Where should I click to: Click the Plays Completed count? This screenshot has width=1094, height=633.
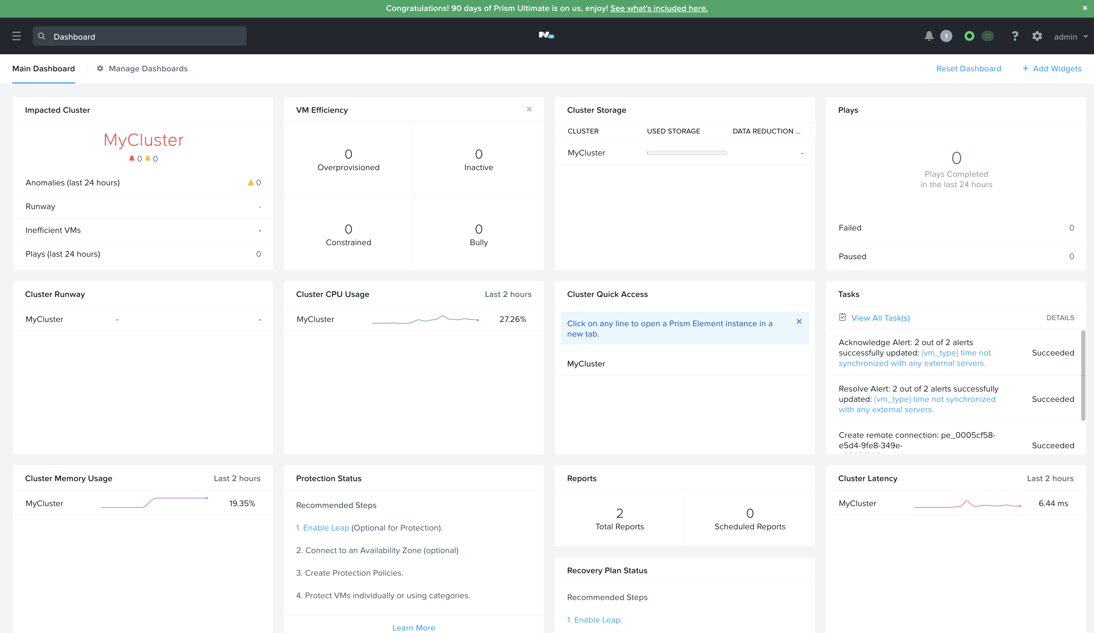956,158
